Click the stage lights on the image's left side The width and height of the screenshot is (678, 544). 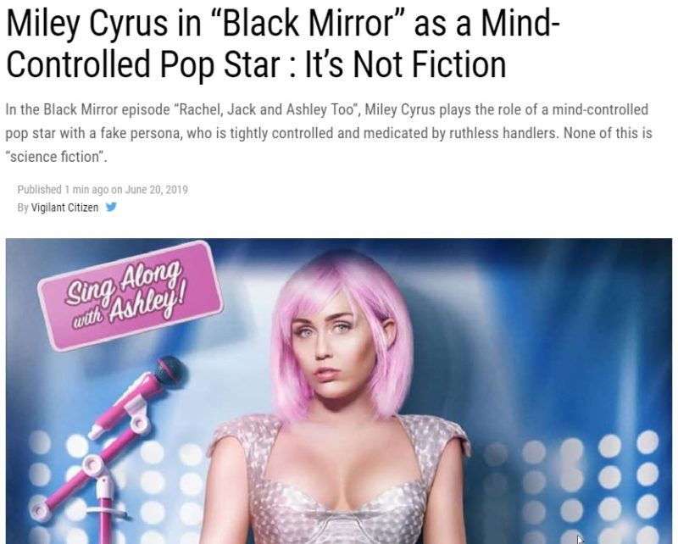pyautogui.click(x=113, y=485)
